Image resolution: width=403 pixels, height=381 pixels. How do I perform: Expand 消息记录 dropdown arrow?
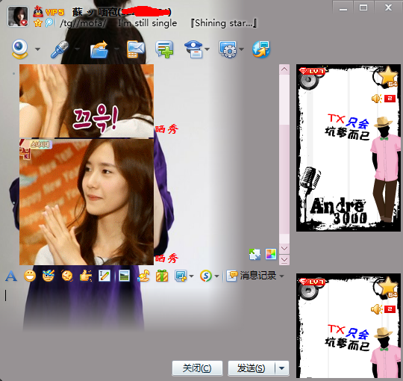281,276
